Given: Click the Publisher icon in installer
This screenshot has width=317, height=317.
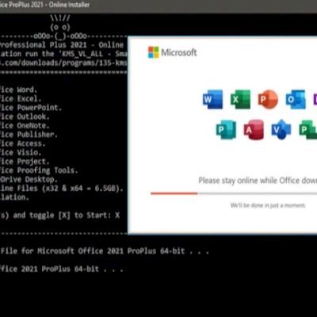Looking at the screenshot, I should [x=226, y=129].
